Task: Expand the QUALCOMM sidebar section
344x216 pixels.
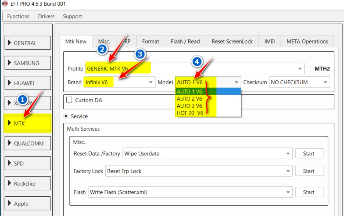Action: [28, 143]
